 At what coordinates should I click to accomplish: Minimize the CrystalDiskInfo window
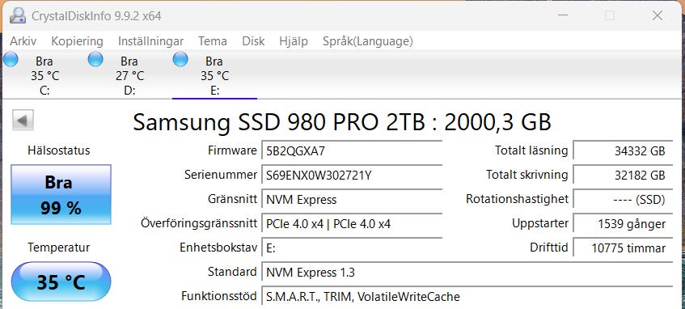(564, 15)
